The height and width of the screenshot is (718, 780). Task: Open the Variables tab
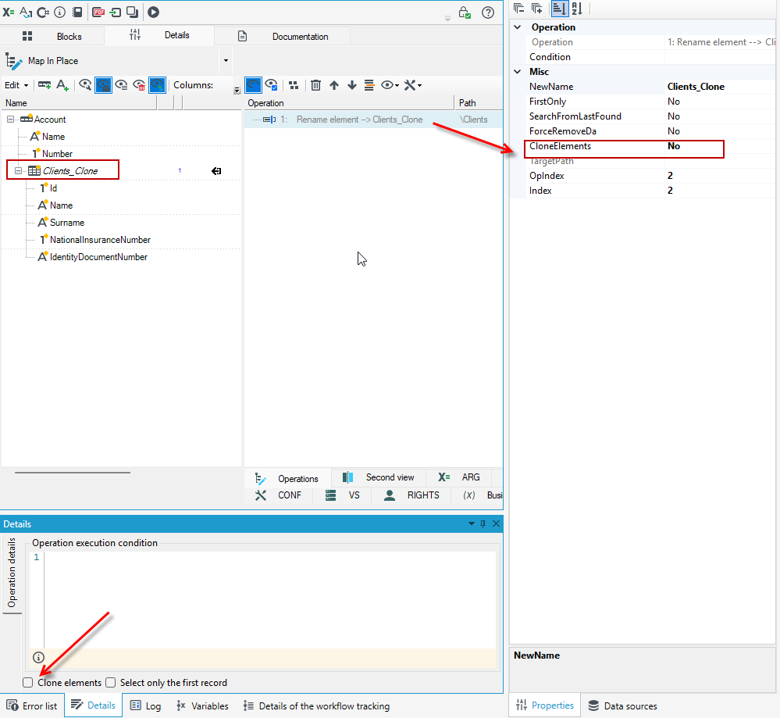202,705
